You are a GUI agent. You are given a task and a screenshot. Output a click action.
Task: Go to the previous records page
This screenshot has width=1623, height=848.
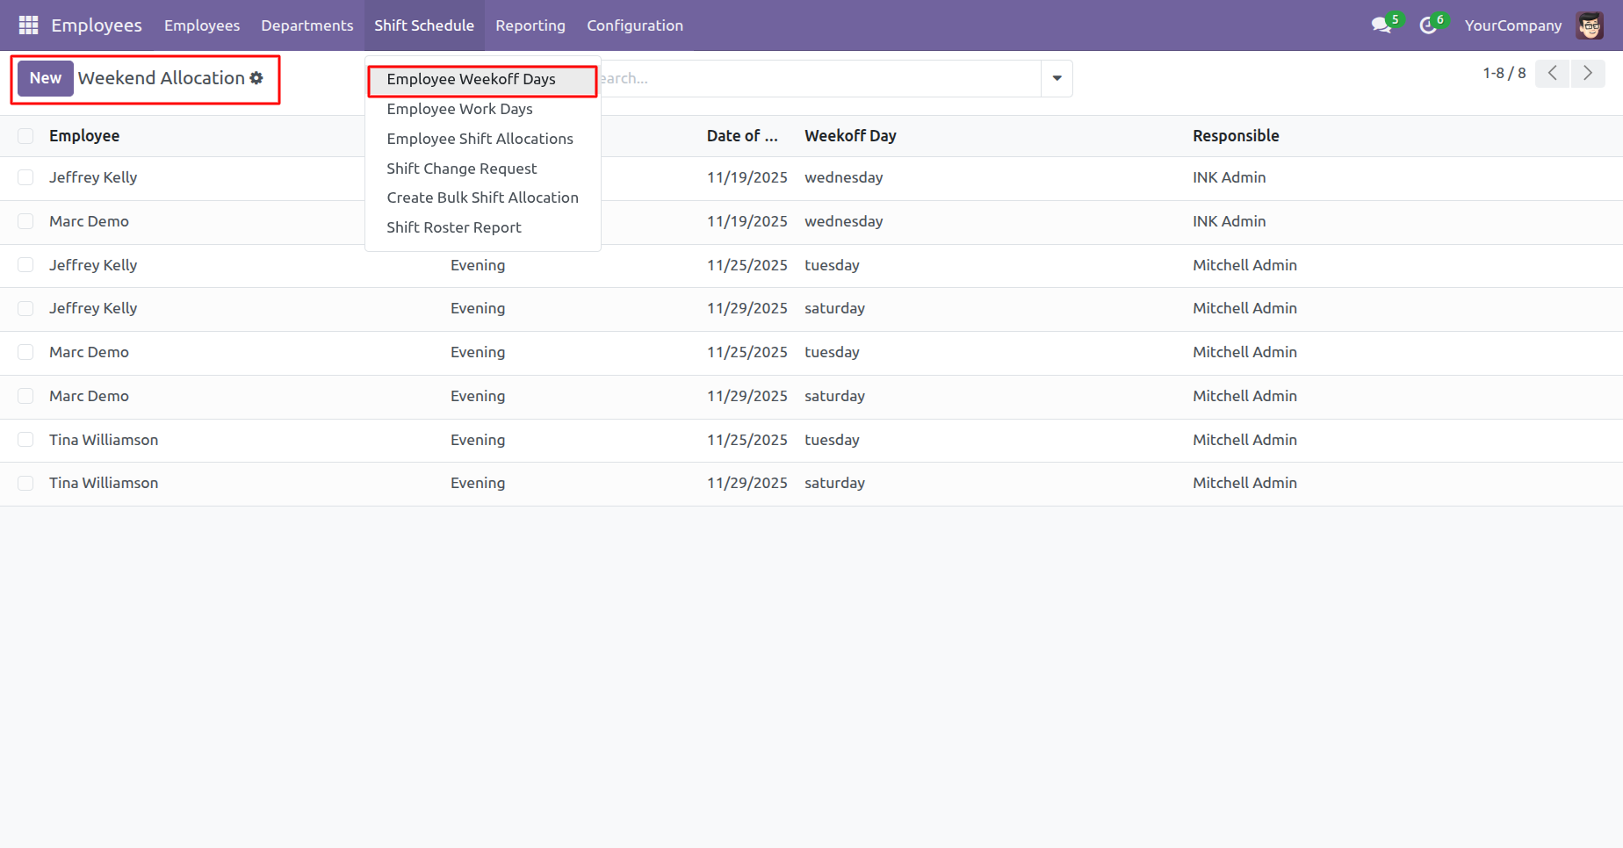[1552, 74]
